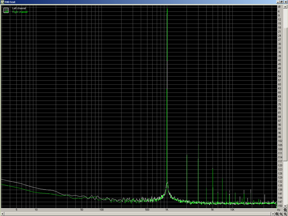
Task: Click the THD test window title icon
Action: pos(2,2)
